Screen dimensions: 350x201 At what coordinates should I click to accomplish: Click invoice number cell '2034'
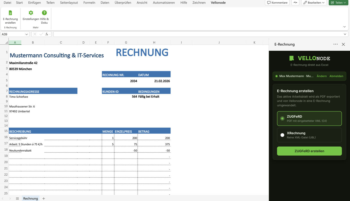[126, 80]
